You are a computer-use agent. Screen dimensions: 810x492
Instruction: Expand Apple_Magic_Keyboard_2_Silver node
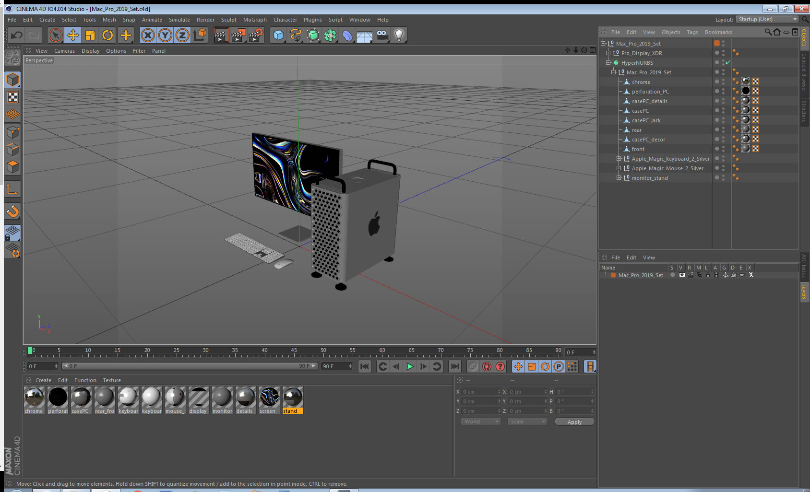point(619,159)
